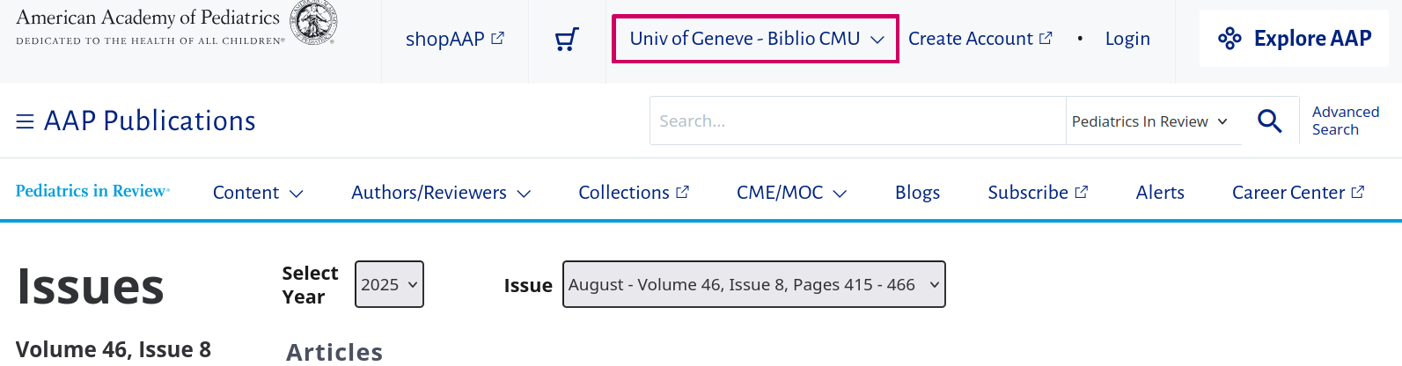Screen dimensions: 1402x366
Task: Open the shopping cart icon
Action: coord(568,39)
